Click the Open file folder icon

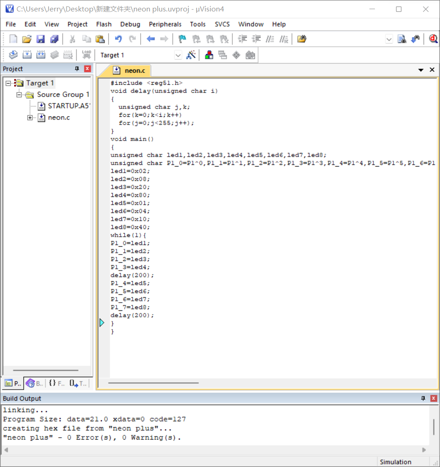point(27,39)
